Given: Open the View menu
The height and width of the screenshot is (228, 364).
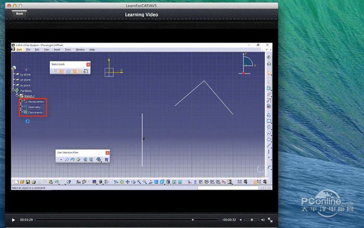Looking at the screenshot, I should point(46,49).
